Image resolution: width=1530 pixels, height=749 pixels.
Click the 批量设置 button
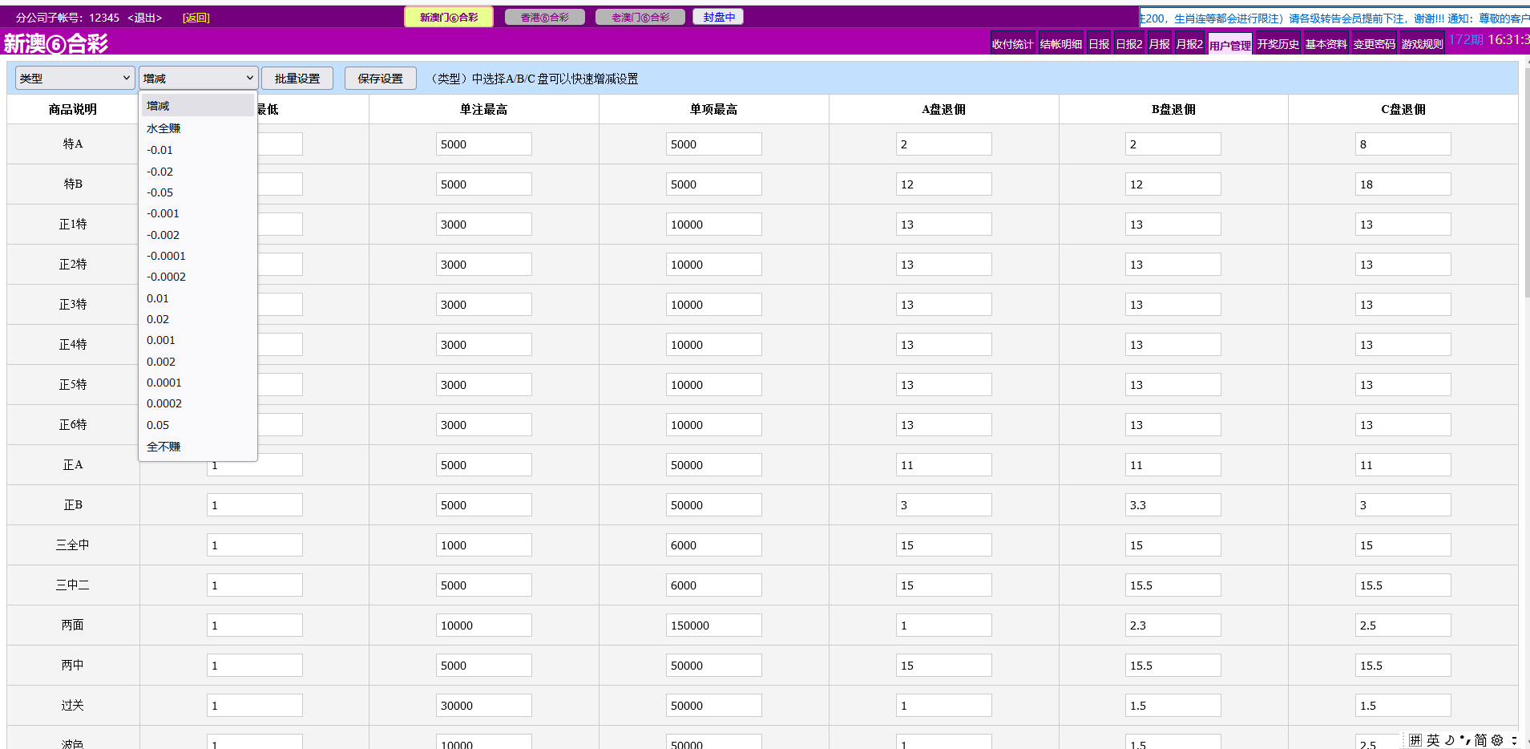point(297,78)
